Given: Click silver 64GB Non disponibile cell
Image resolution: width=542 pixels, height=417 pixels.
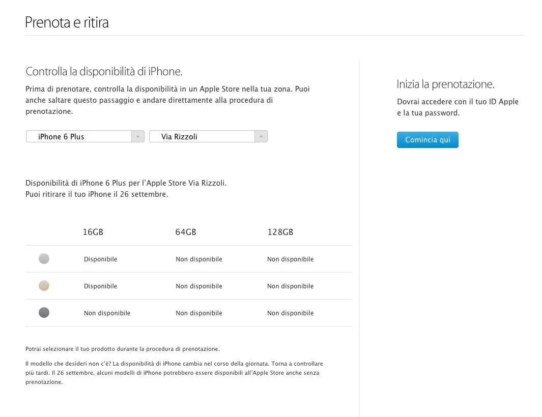Looking at the screenshot, I should [199, 259].
